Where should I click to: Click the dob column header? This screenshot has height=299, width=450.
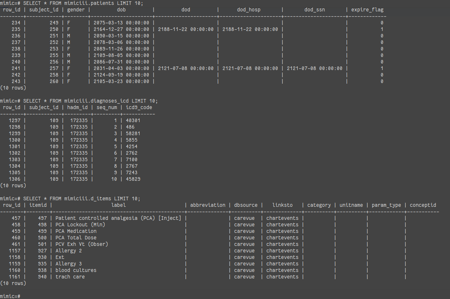(121, 10)
